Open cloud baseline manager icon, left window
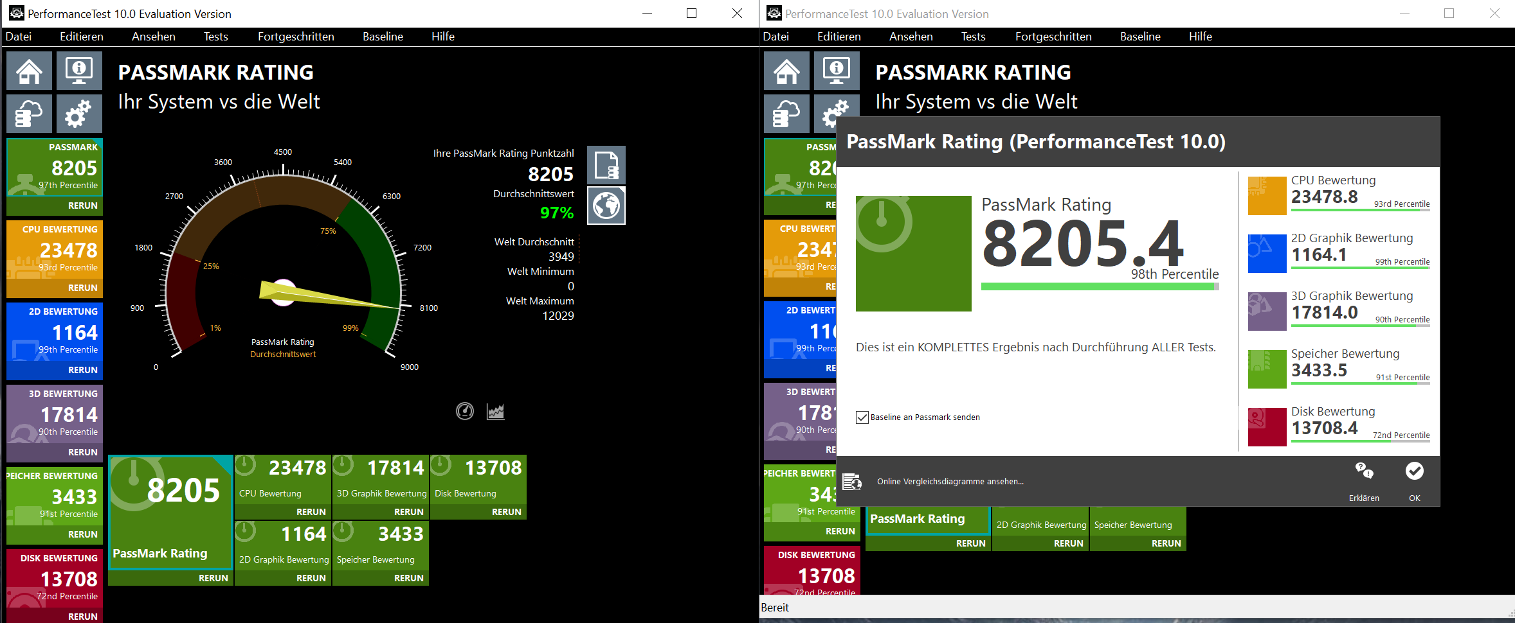1515x623 pixels. [x=30, y=114]
